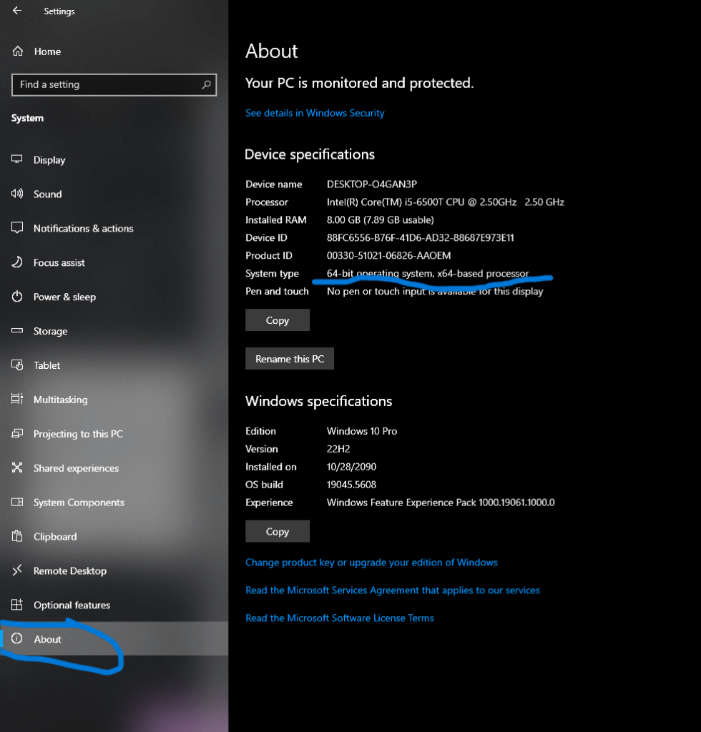The height and width of the screenshot is (732, 701).
Task: Go back using the Settings back arrow
Action: (17, 10)
